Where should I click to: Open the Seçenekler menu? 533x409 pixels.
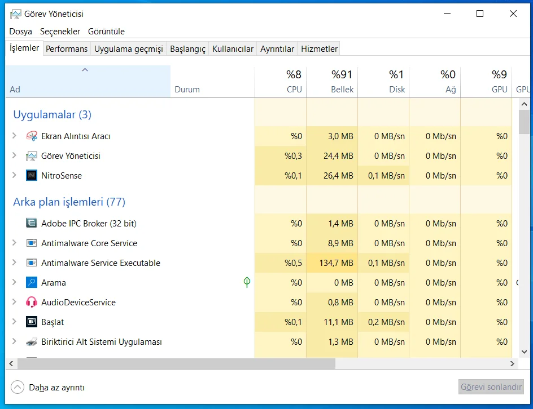[x=60, y=31]
